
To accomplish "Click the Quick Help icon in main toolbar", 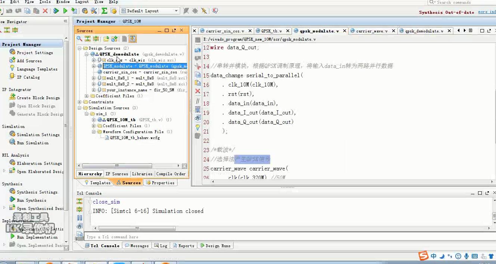I will [215, 11].
